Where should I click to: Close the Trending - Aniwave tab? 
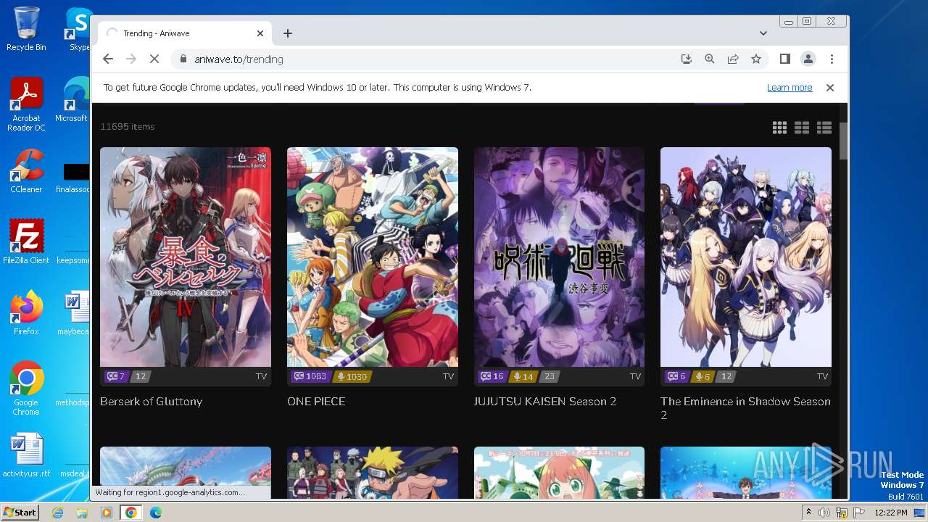[x=260, y=33]
